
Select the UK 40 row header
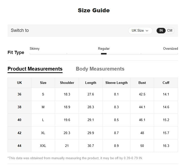tap(19, 120)
